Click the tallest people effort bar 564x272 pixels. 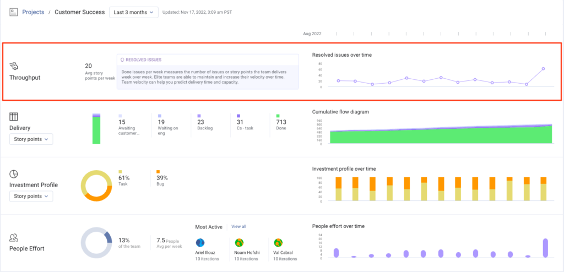point(545,248)
